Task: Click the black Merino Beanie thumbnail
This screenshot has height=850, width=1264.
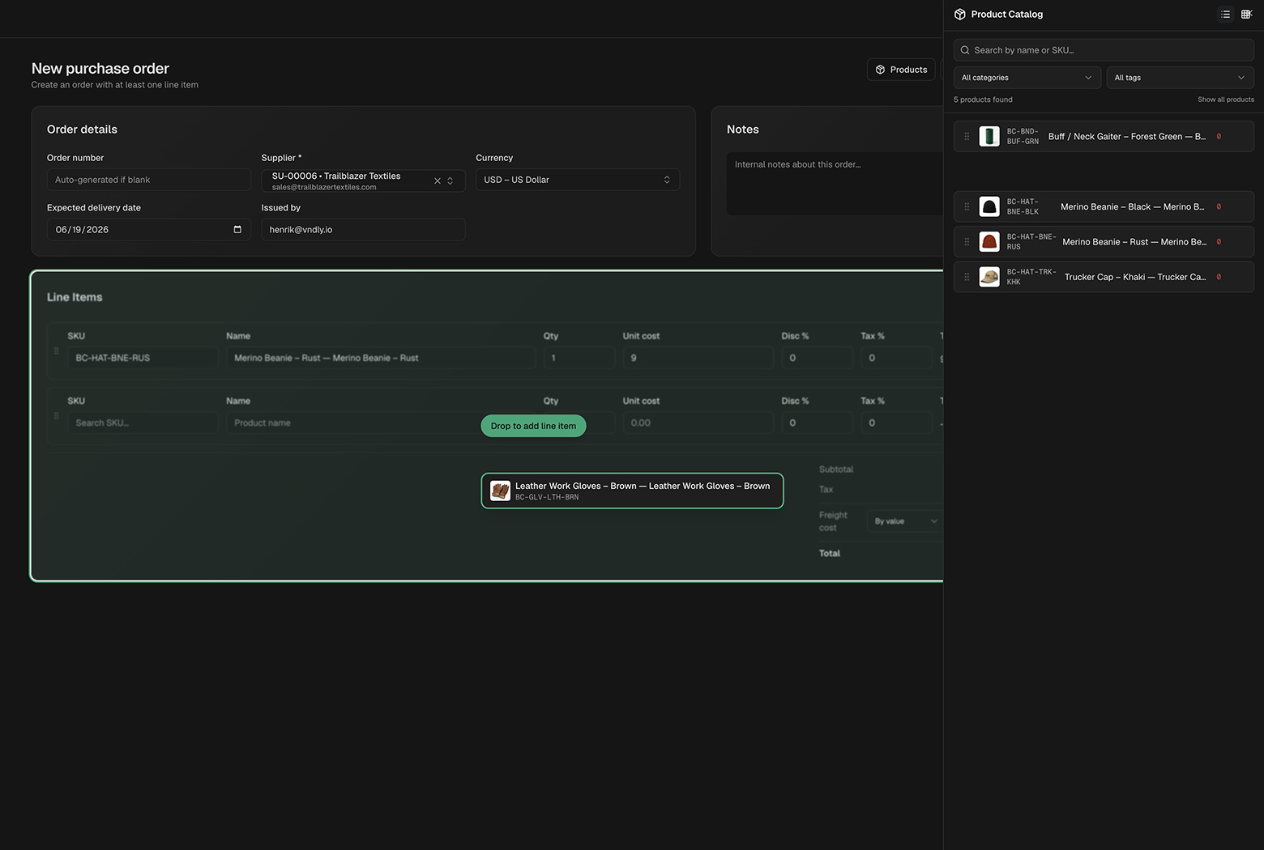Action: pos(989,206)
